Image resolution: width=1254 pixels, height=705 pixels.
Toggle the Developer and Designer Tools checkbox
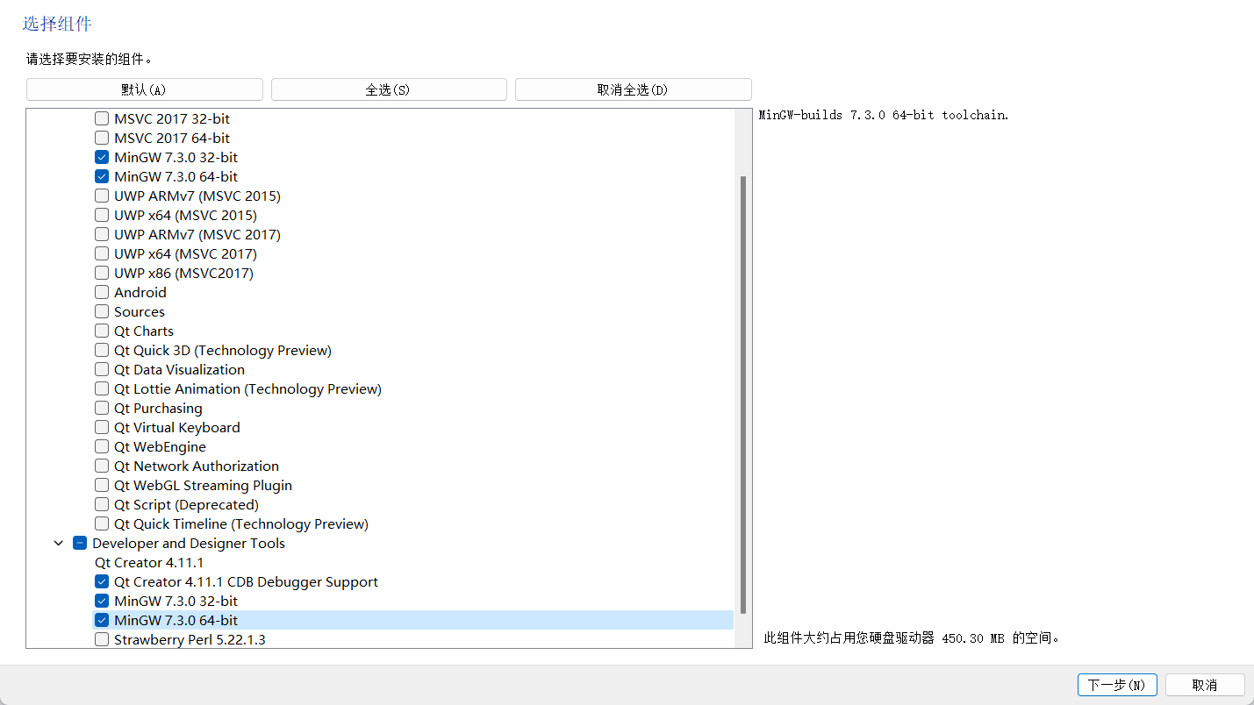80,543
